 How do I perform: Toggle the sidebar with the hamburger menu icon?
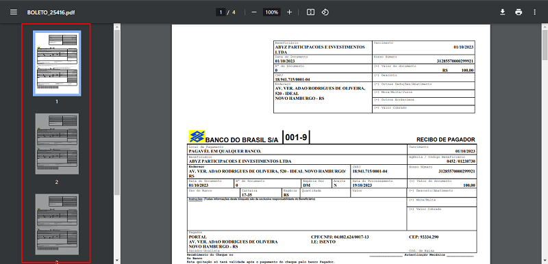[14, 12]
